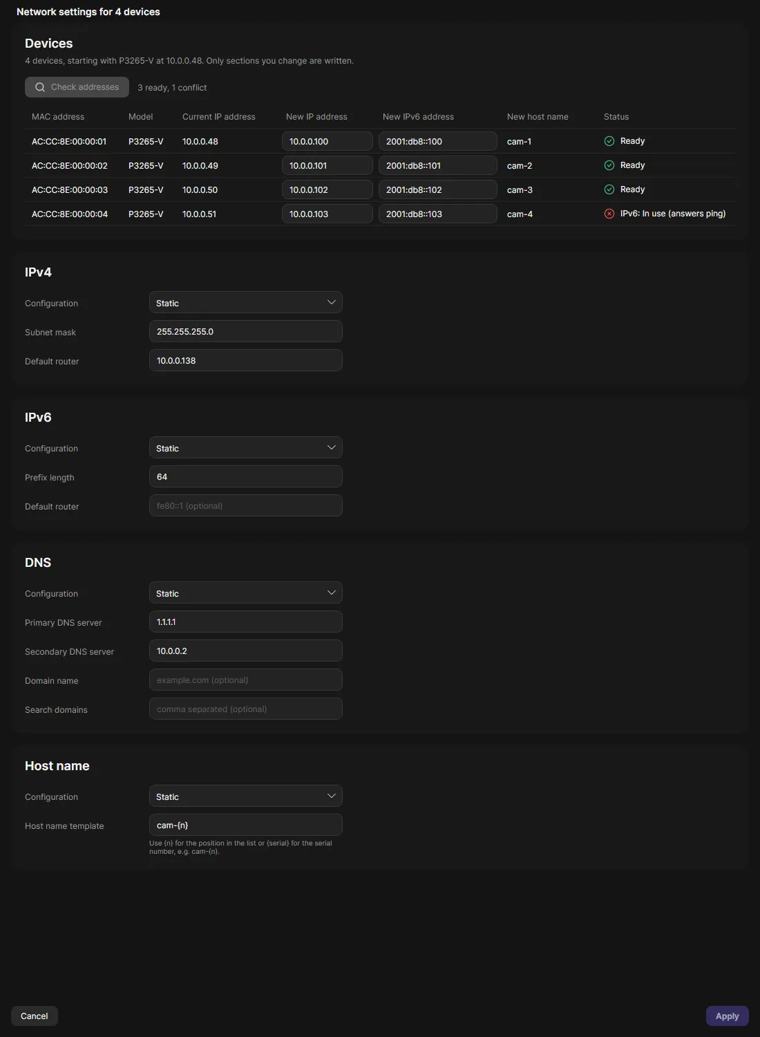Screen dimensions: 760x1037
Task: Click the 'IPv6: In use (answers ping)' status
Action: pyautogui.click(x=673, y=214)
